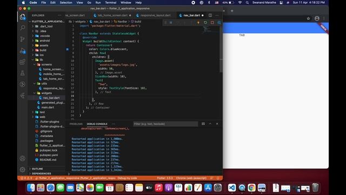Viewport: 346px width, 195px height.
Task: Open the notifications bell in status bar
Action: pos(218,178)
